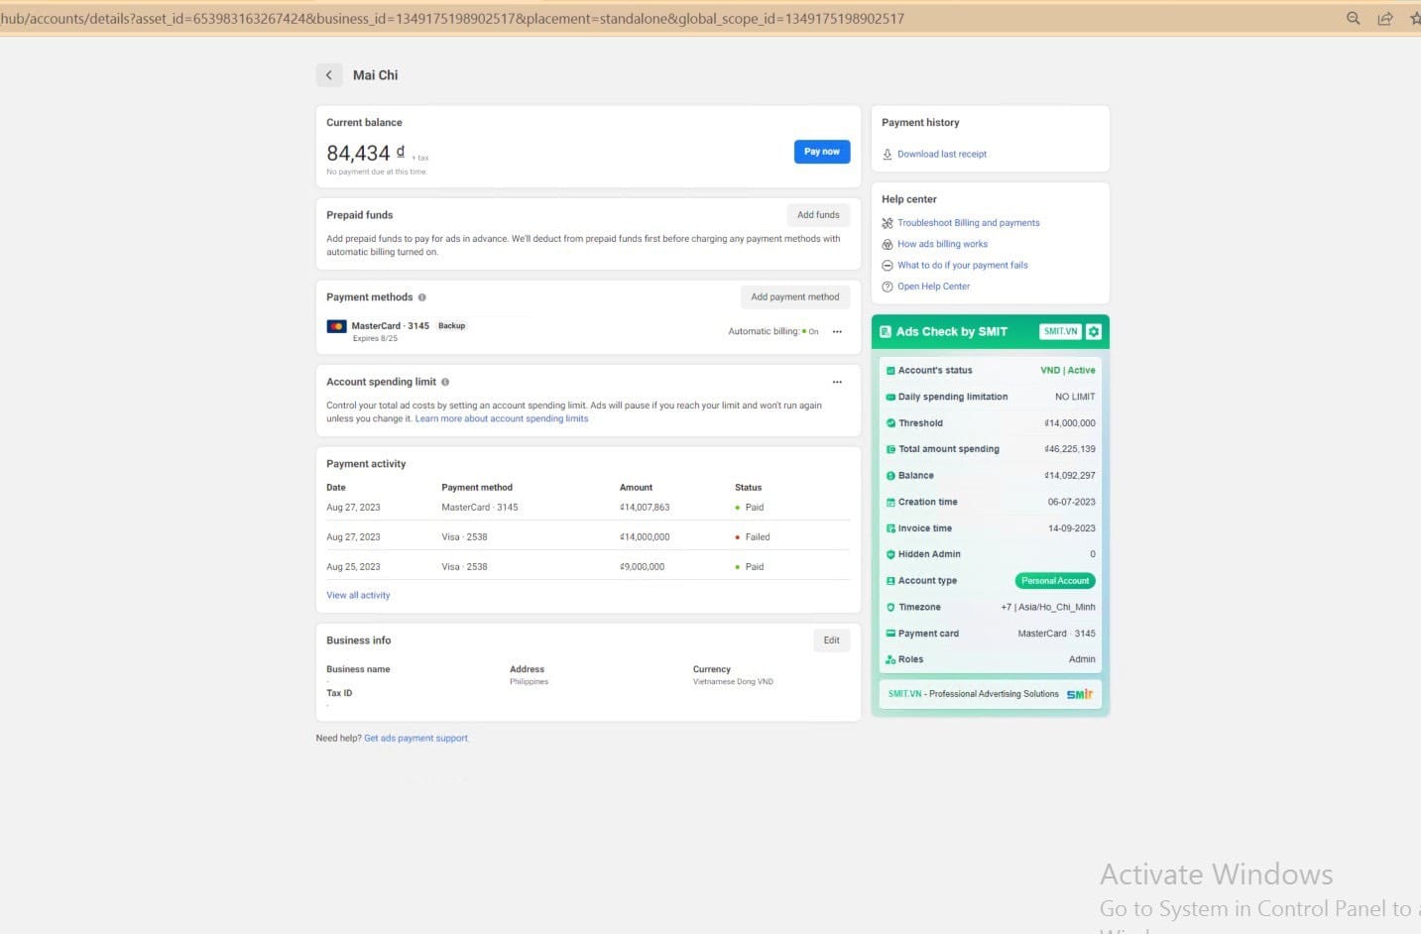Viewport: 1421px width, 934px height.
Task: Open the three-dot menu for MasterCard 3145
Action: 837,332
